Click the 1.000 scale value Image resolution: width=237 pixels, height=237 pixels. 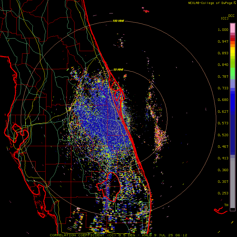click(x=223, y=29)
